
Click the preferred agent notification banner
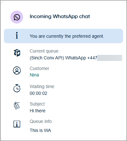click(63, 36)
